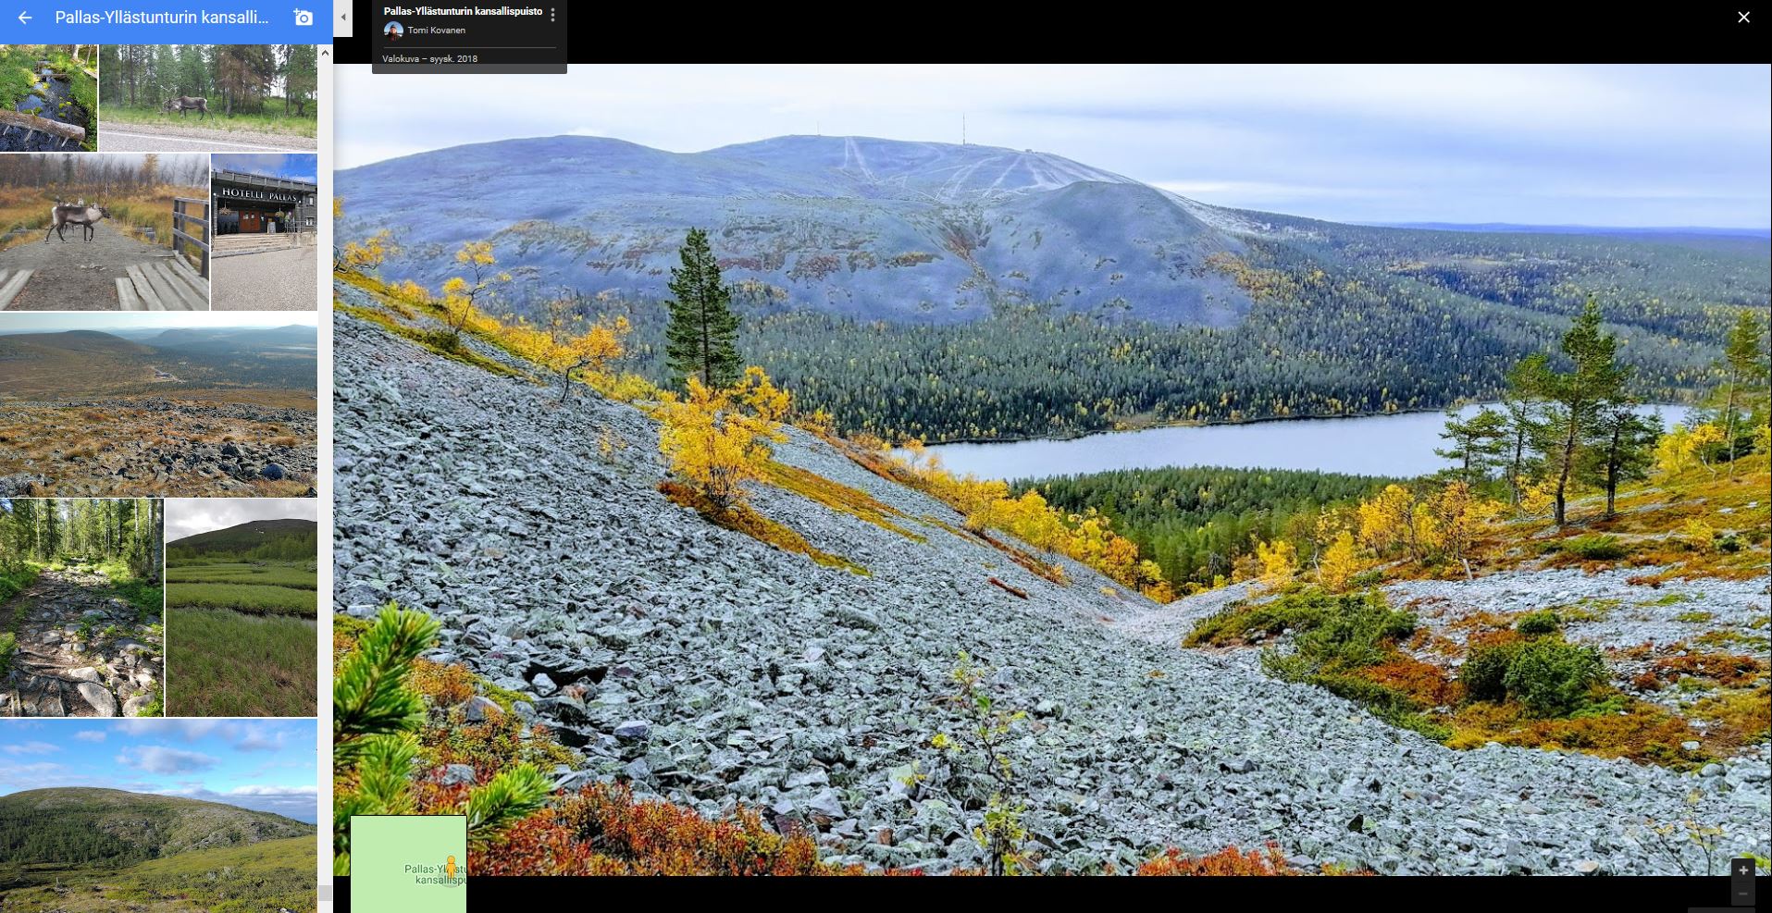Go back using the left arrow
The width and height of the screenshot is (1772, 913).
click(x=25, y=18)
